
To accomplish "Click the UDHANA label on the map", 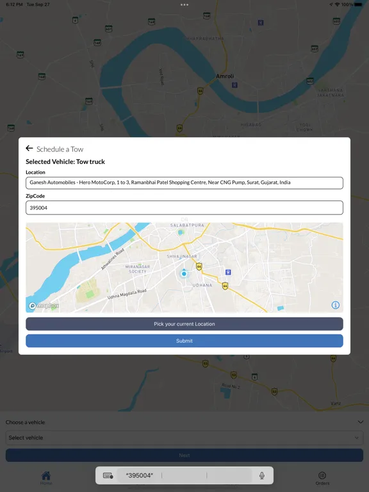I will point(202,285).
